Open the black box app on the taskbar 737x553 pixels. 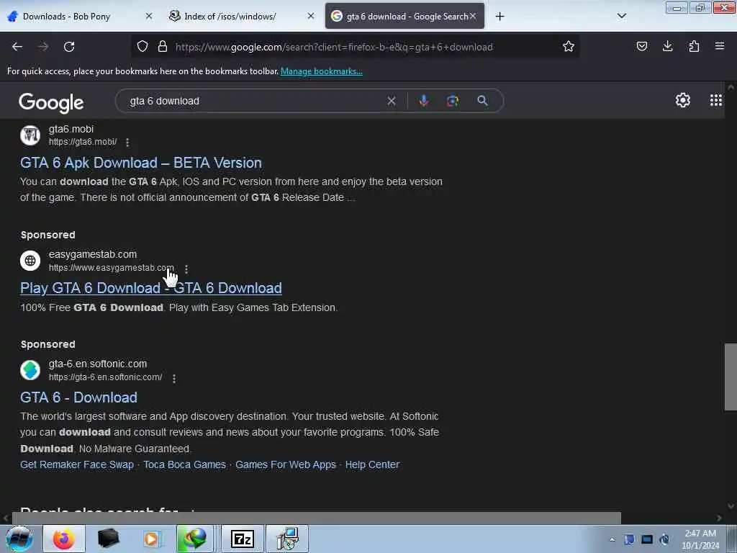click(x=109, y=539)
